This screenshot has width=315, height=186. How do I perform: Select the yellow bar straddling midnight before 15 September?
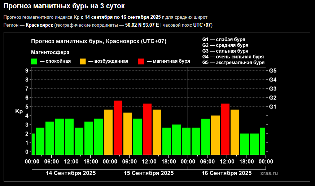click(108, 132)
